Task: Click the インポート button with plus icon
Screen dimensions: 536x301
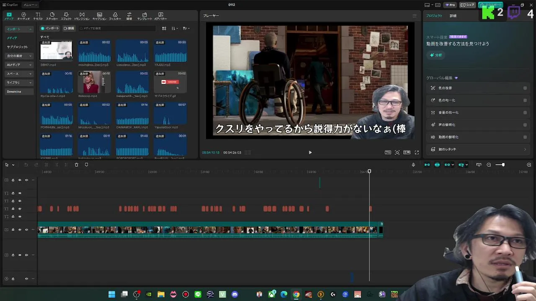Action: [50, 28]
